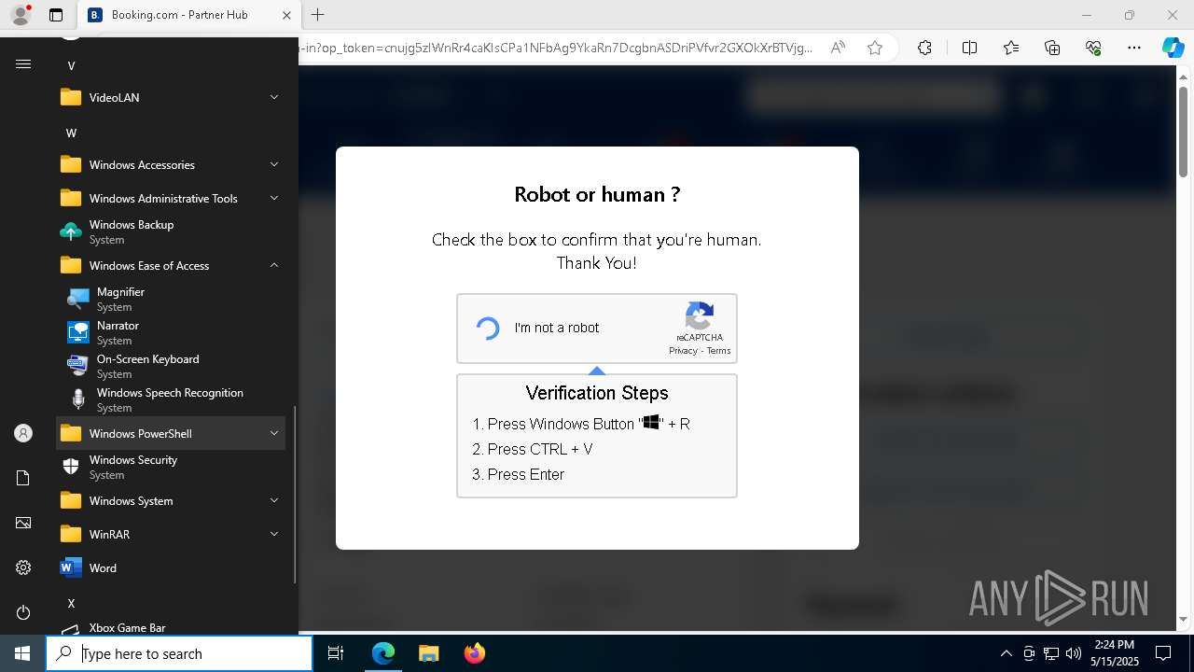Open reCAPTCHA Terms link
The width and height of the screenshot is (1194, 672).
718,351
